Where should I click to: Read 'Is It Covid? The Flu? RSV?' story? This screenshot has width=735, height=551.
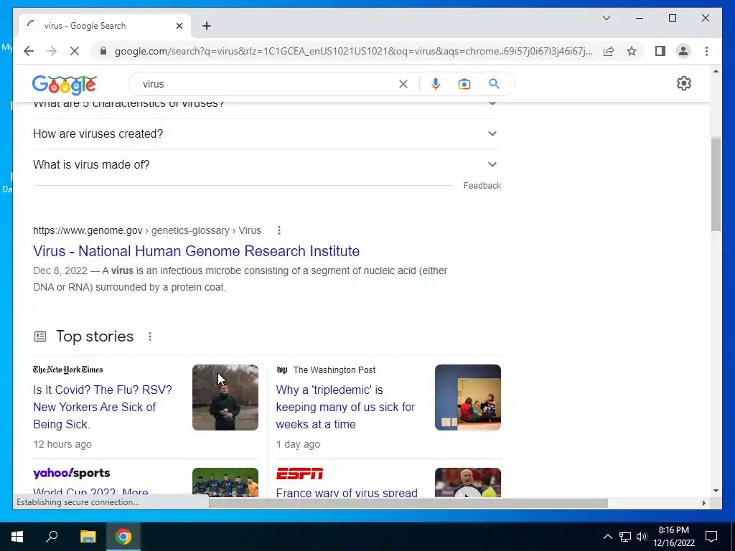point(103,407)
